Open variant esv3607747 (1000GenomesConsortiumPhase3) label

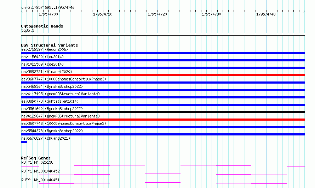tap(64, 79)
